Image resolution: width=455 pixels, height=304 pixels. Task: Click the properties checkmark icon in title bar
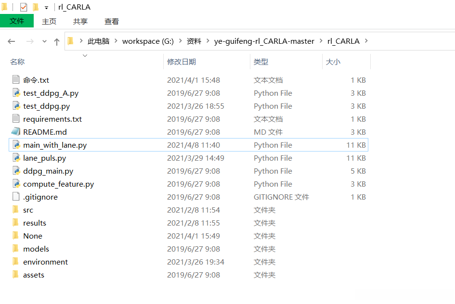point(24,7)
